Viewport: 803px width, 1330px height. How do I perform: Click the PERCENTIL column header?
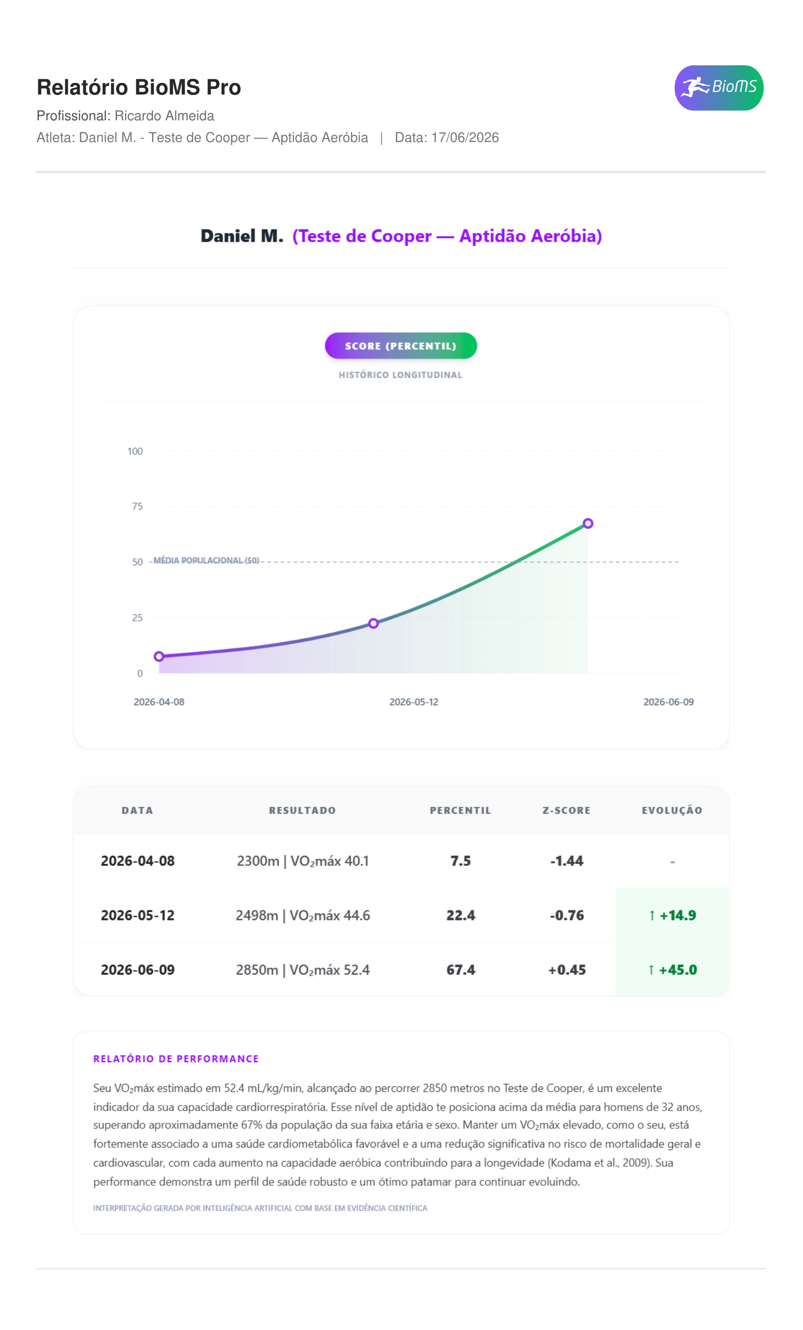pyautogui.click(x=461, y=810)
